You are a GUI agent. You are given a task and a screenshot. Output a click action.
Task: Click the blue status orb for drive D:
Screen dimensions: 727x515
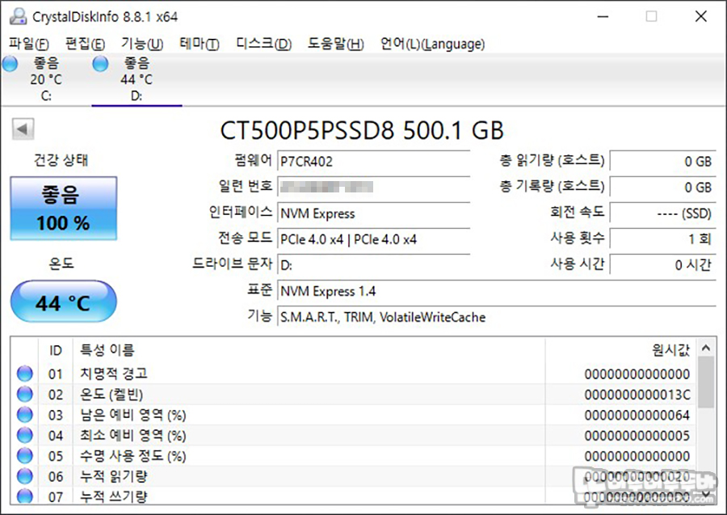[x=100, y=64]
